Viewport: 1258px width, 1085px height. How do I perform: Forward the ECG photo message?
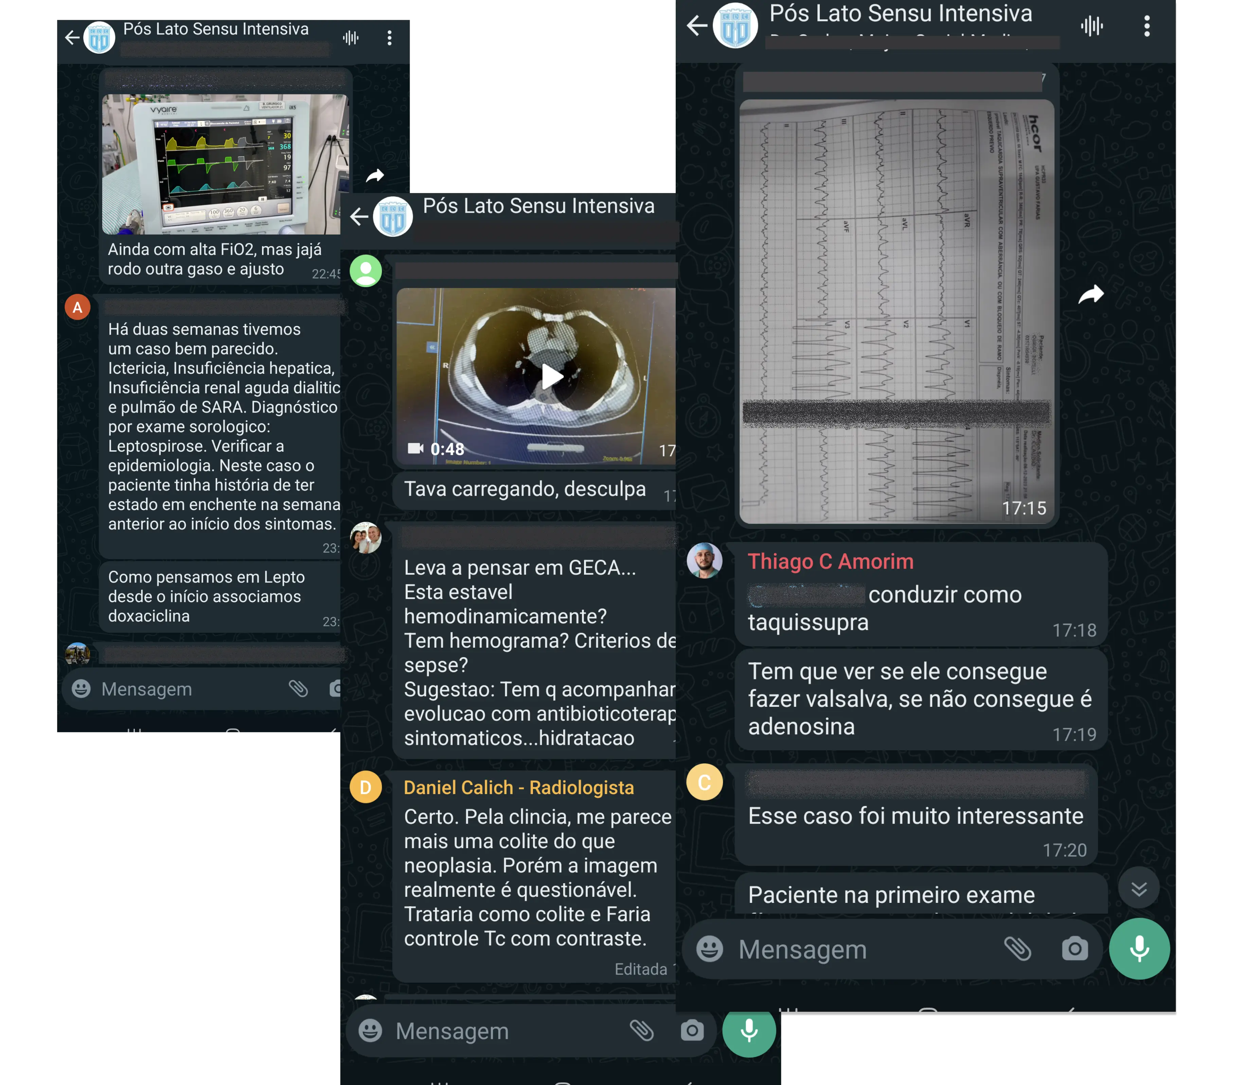click(1091, 295)
